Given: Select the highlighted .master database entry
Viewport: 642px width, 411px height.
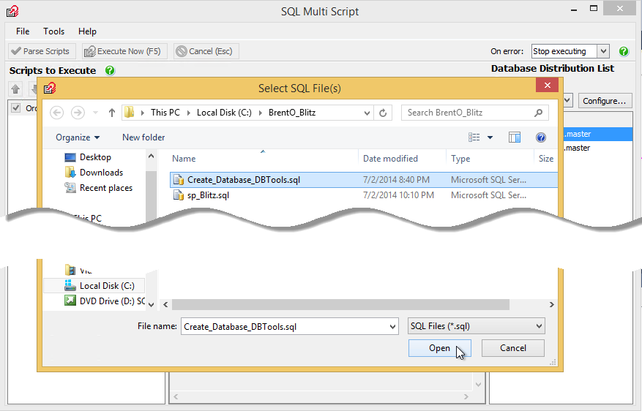Looking at the screenshot, I should [x=598, y=134].
